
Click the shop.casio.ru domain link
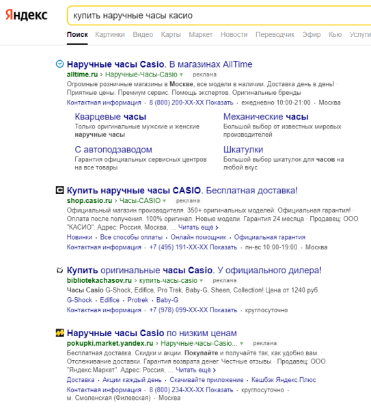click(x=90, y=200)
